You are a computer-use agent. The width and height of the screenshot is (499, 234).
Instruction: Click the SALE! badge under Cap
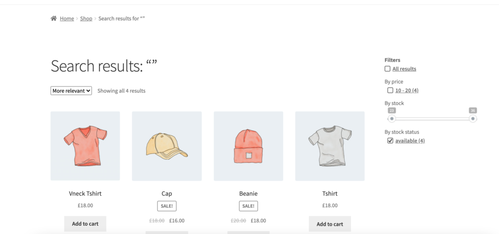[167, 206]
